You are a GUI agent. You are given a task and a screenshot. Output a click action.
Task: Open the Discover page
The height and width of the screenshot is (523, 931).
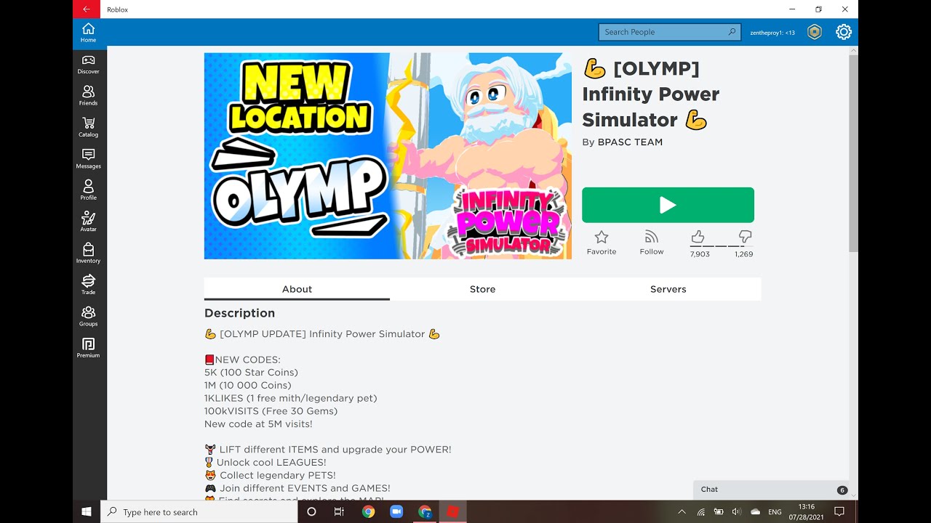(89, 65)
